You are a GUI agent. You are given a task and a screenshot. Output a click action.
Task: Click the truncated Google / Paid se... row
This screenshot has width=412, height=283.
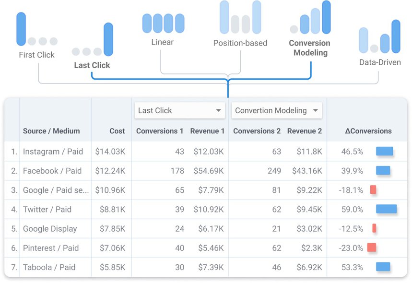coord(56,190)
